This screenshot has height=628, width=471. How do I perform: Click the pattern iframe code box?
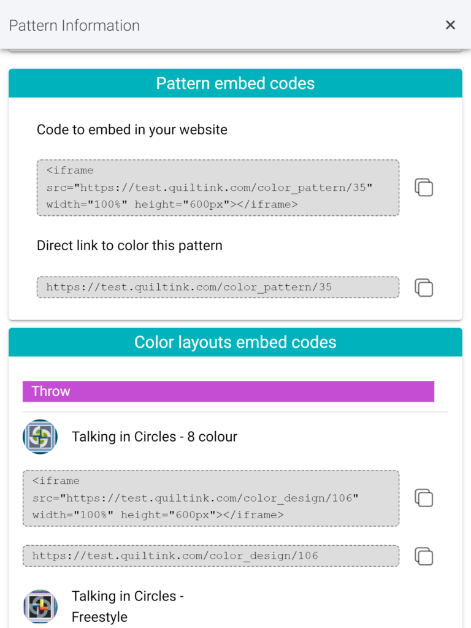click(x=218, y=188)
